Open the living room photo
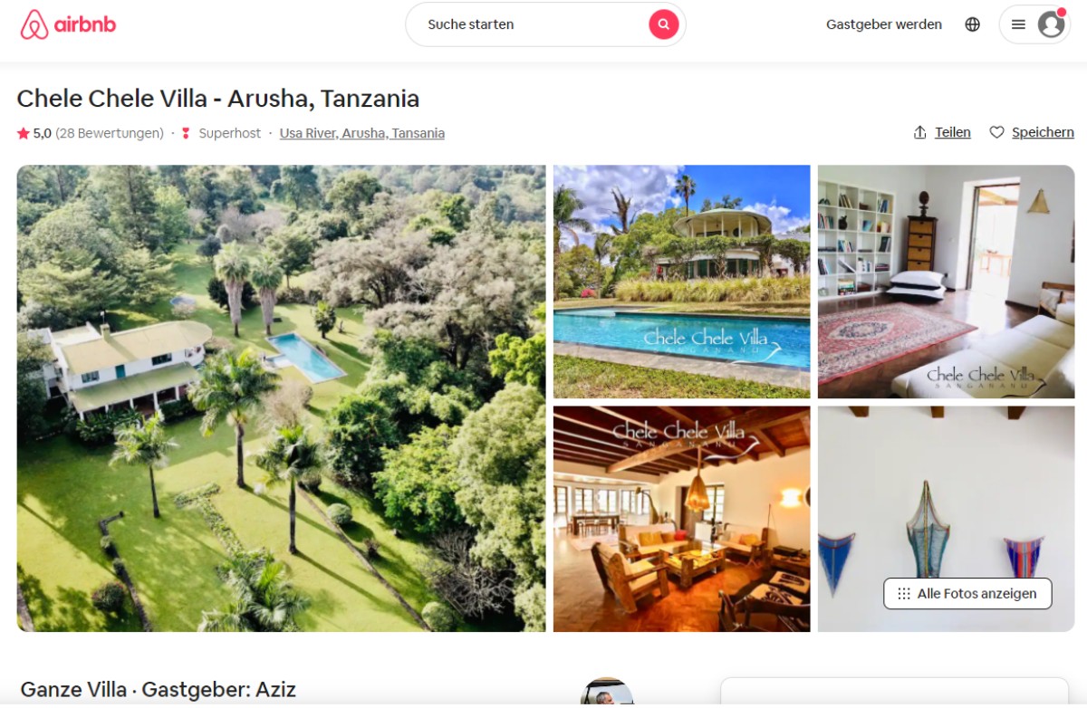The width and height of the screenshot is (1087, 708). tap(681, 519)
